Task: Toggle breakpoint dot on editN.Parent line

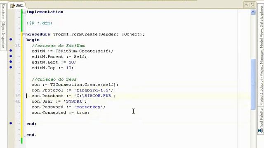Action: [x=11, y=56]
